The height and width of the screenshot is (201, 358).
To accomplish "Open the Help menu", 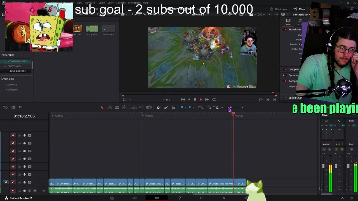I will pyautogui.click(x=146, y=3).
